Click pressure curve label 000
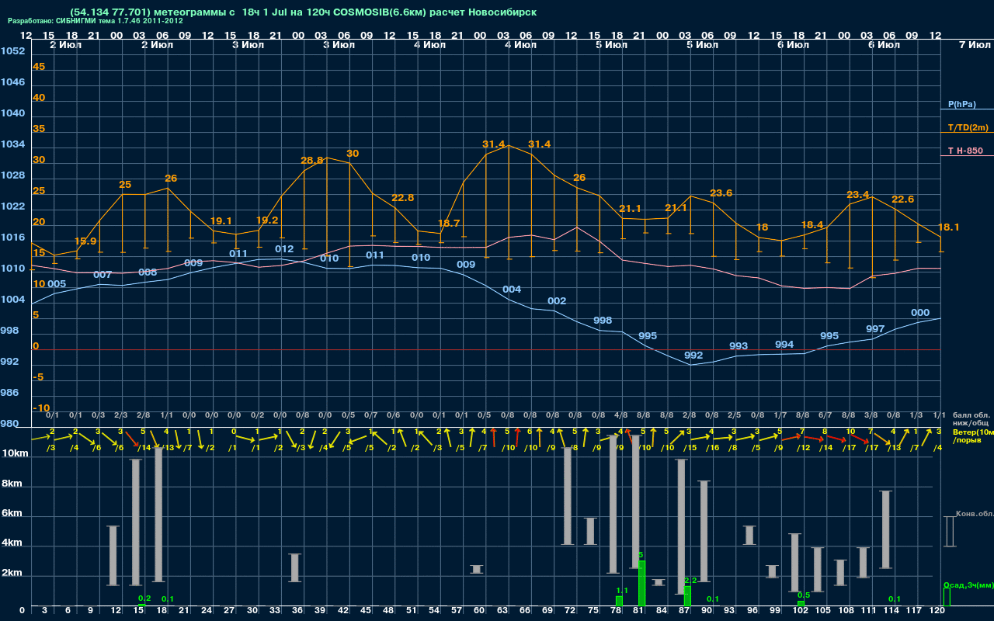 [x=920, y=313]
